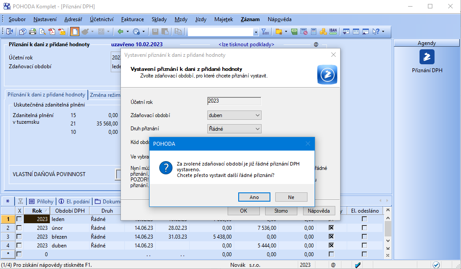Tick the X checkbox for únor row

click(19, 228)
